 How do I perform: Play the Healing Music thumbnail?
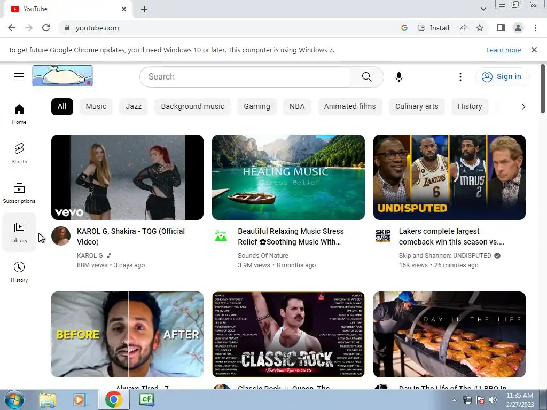288,177
